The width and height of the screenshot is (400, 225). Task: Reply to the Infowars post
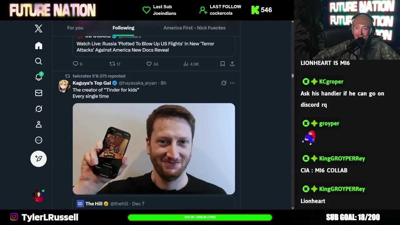(x=75, y=64)
